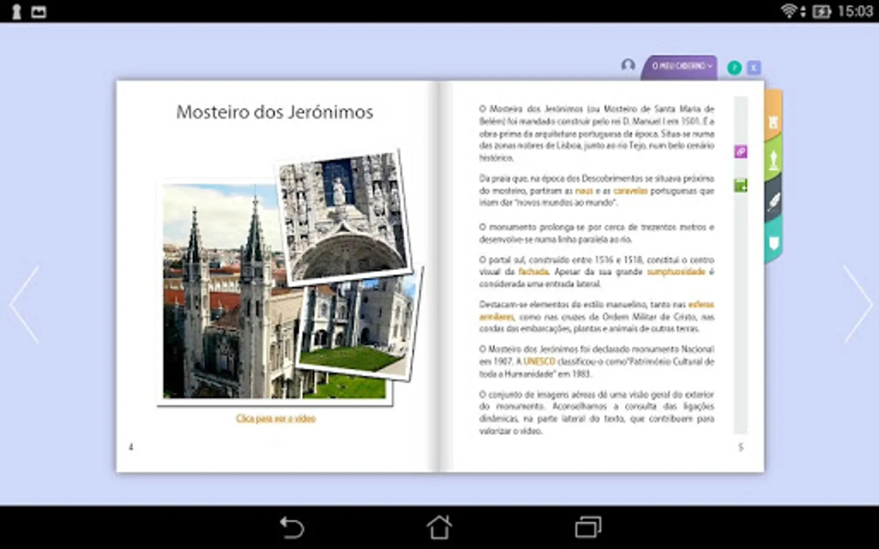Open the orange castle side tab
Screen dimensions: 879x549
pos(773,121)
